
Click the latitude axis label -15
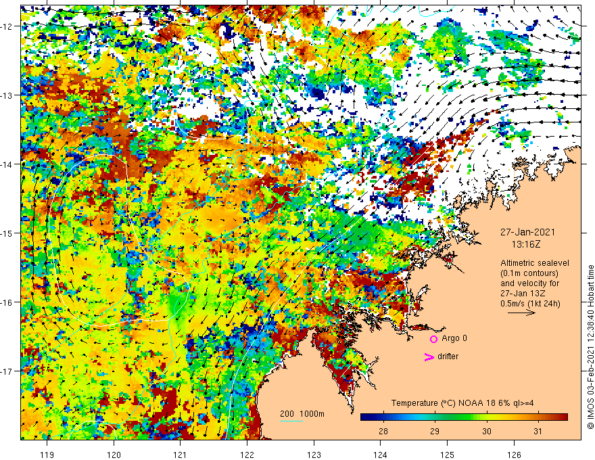point(7,233)
